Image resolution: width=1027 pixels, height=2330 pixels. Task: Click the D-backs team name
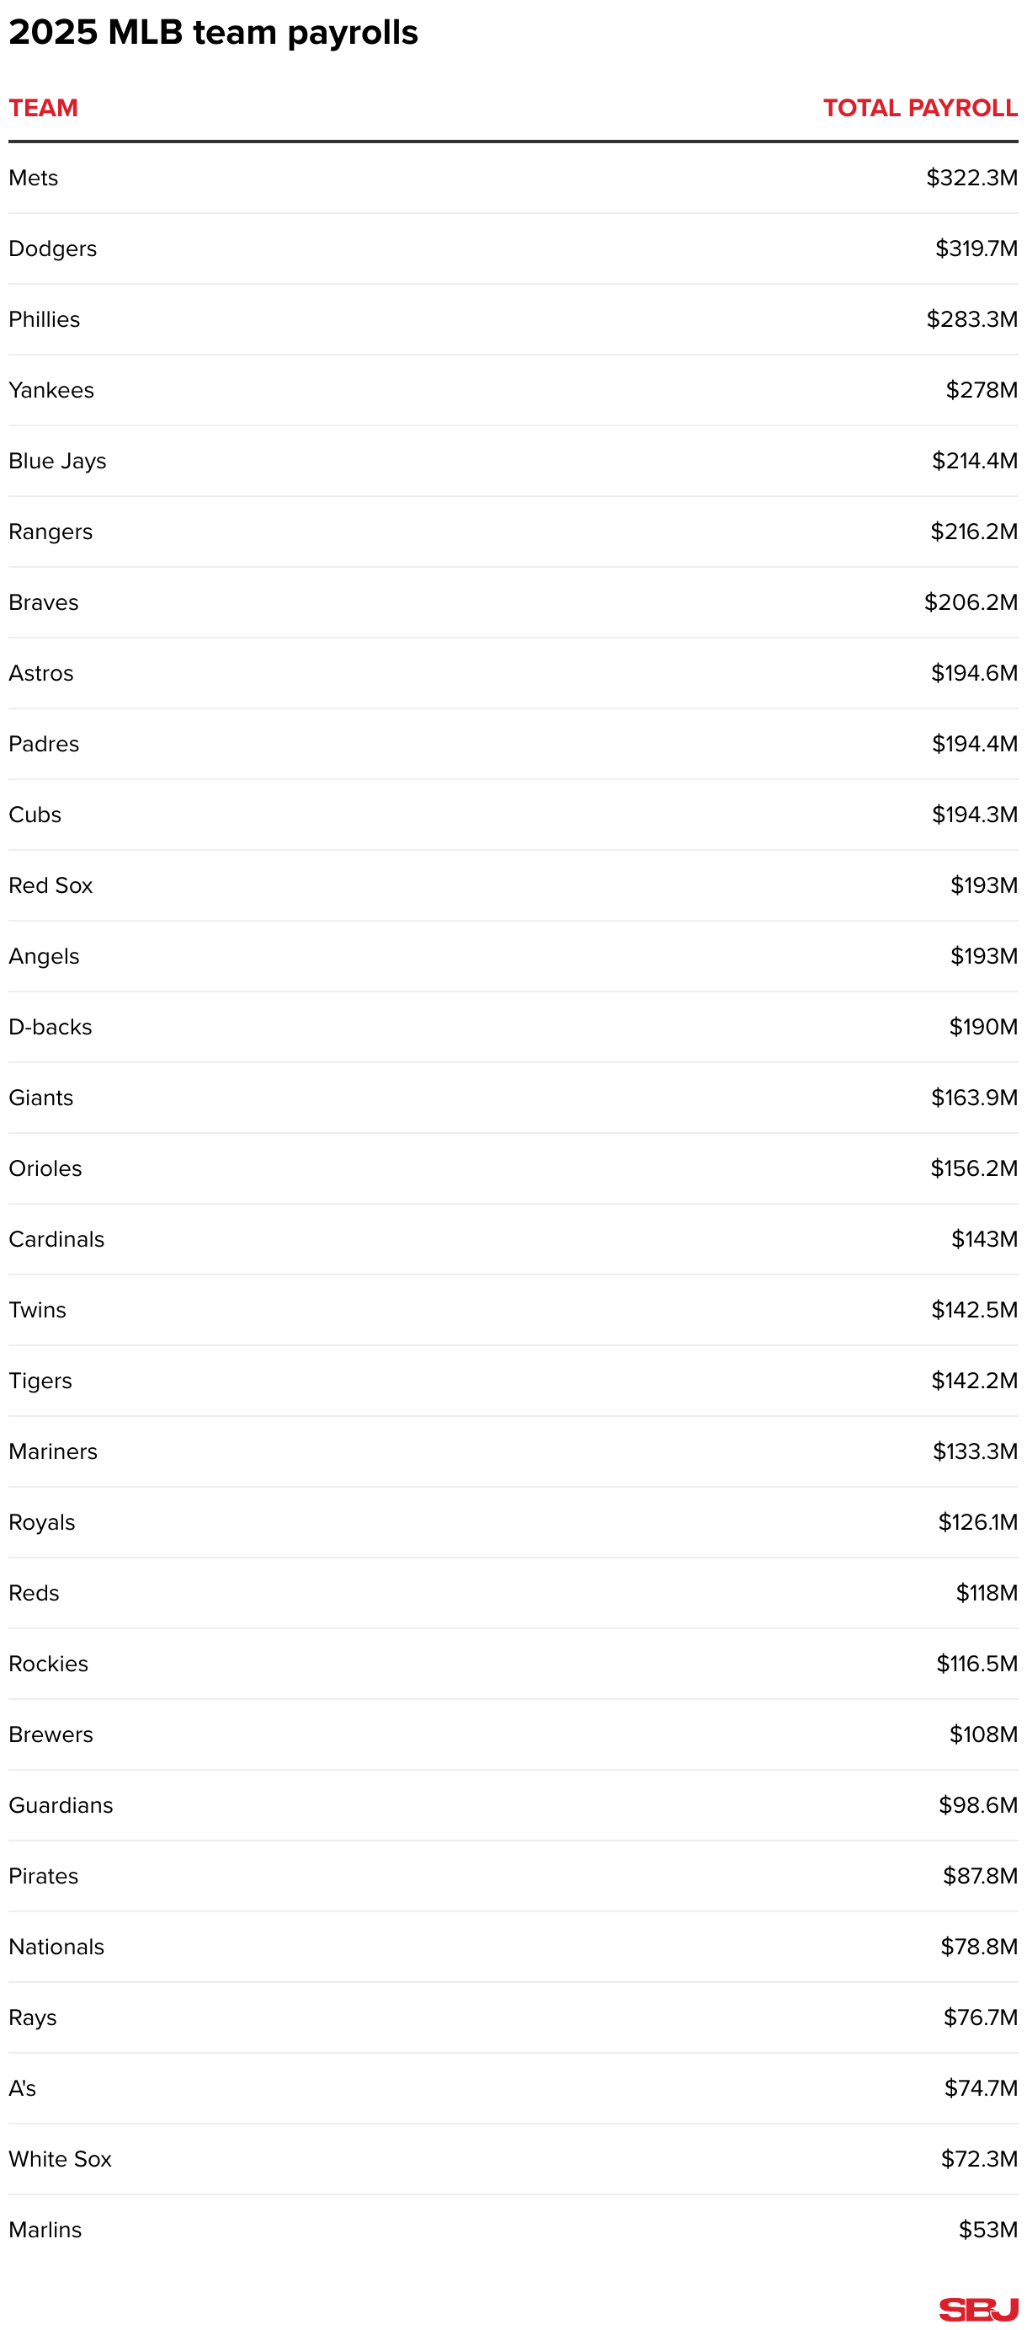(x=51, y=1027)
